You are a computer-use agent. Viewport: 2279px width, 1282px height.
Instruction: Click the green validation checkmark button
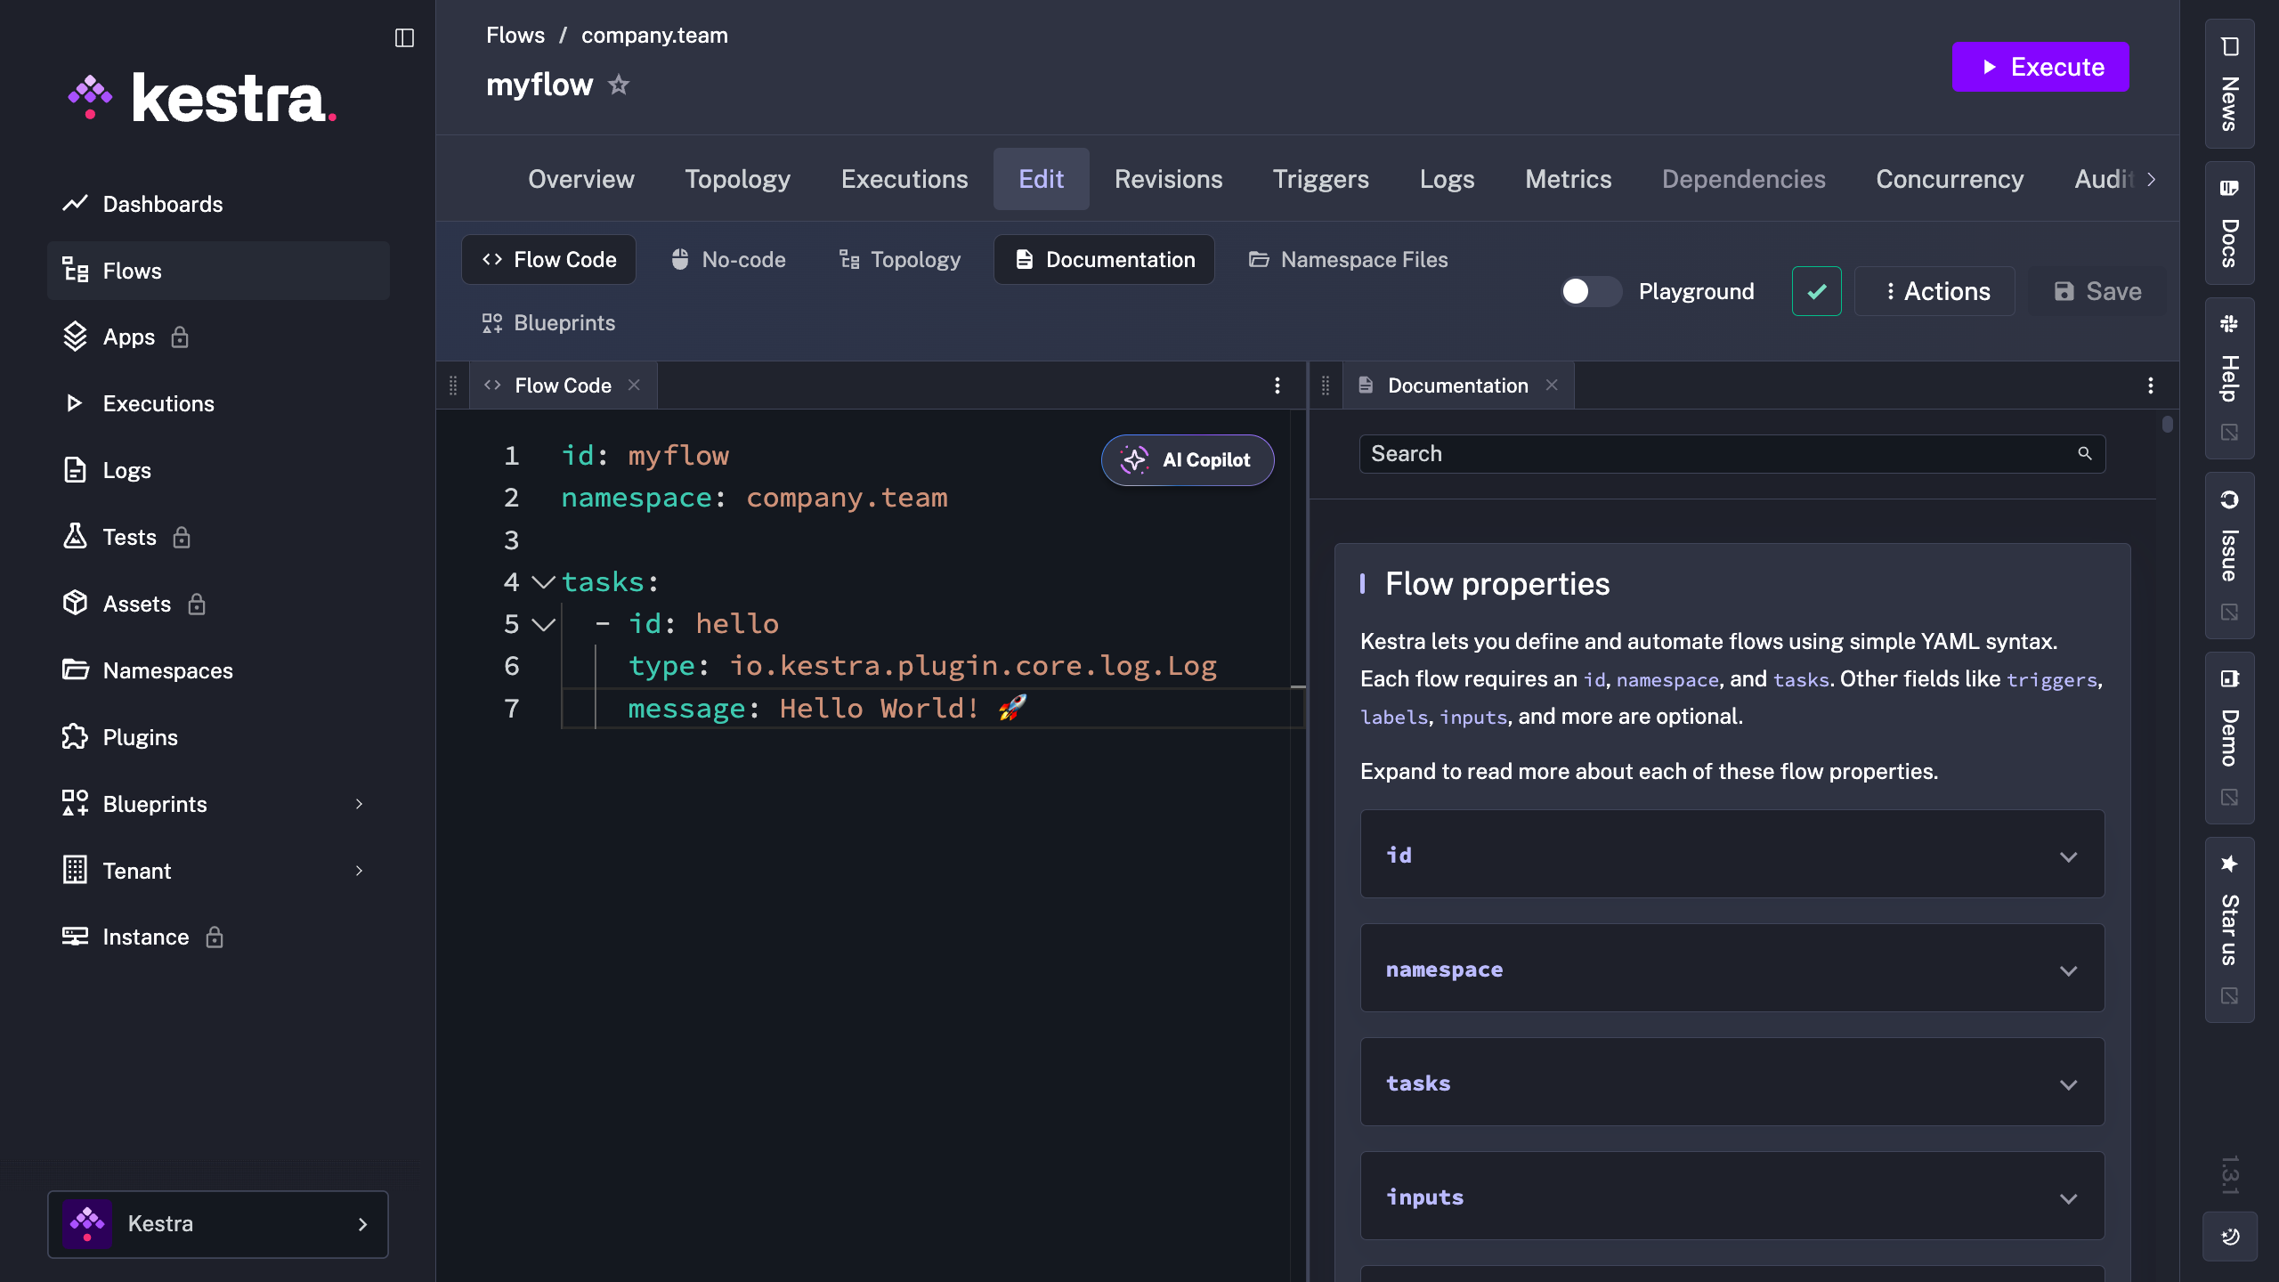coord(1816,291)
